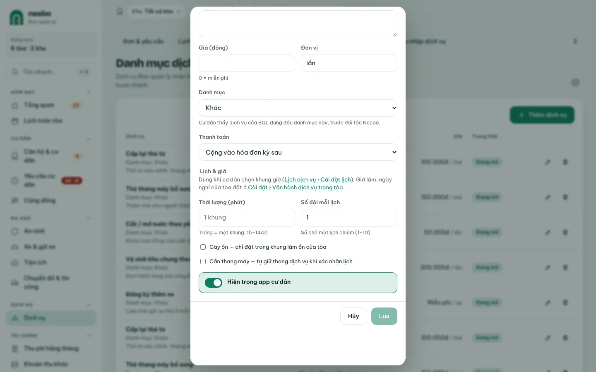Viewport: 596px width, 372px height.
Task: Open the Khu selector in the header
Action: 156,11
